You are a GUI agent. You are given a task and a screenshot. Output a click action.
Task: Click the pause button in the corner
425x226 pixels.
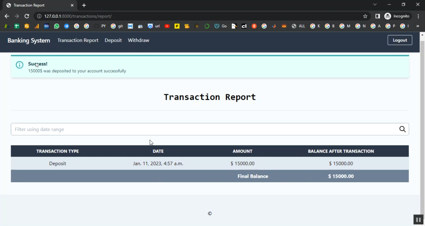pos(418,219)
